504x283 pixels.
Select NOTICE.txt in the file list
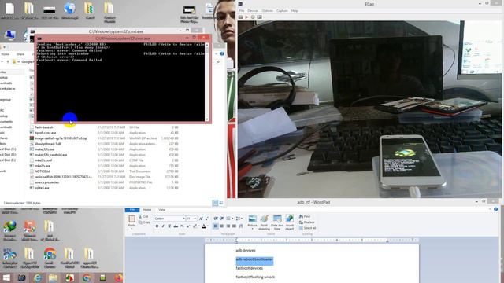click(x=43, y=171)
